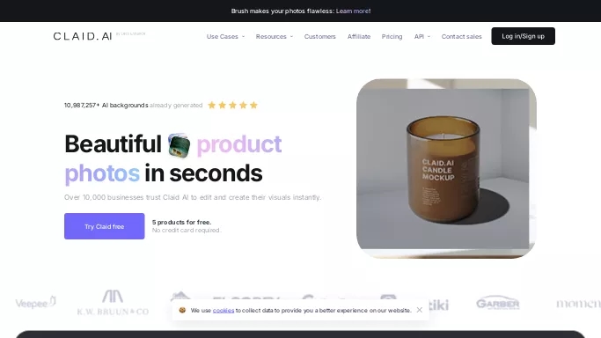Viewport: 601px width, 338px height.
Task: Click the '10,987,257+ AI backgrounds' text
Action: coord(106,105)
